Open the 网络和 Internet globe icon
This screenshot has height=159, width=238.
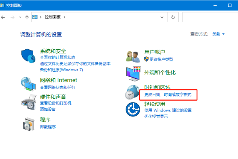tap(28, 84)
